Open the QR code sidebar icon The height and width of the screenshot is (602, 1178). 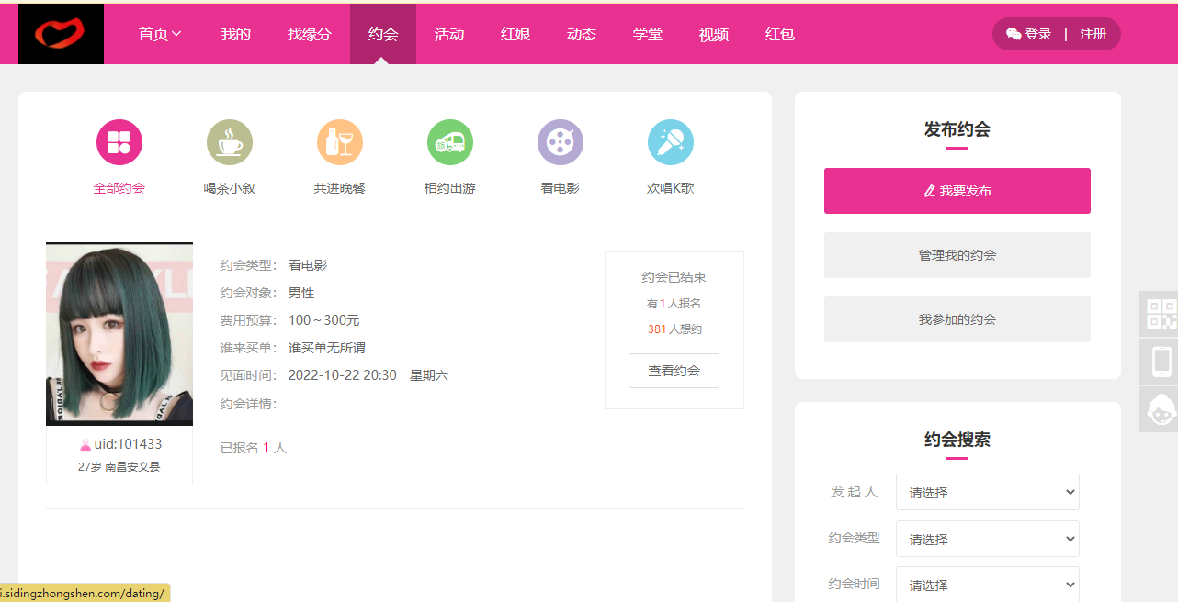[1161, 314]
